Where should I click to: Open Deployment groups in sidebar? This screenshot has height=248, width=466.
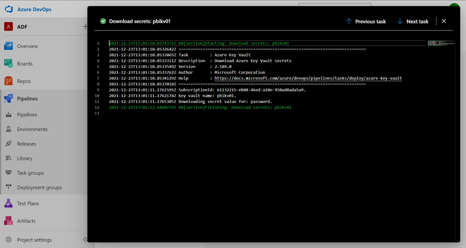39,187
